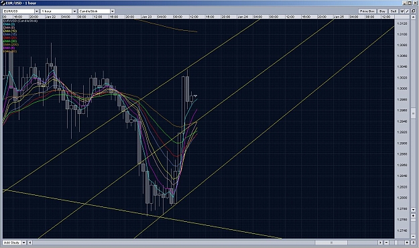The image size is (419, 248).
Task: Click the Buy button
Action: pyautogui.click(x=382, y=11)
